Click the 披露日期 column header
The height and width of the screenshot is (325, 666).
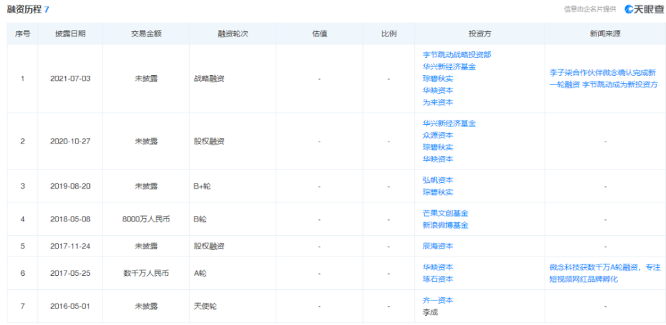click(70, 34)
